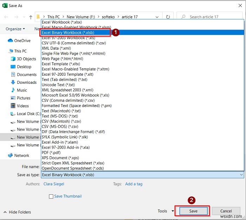Select DIF (Data Interchange Format)
This screenshot has width=246, height=220.
142,132
